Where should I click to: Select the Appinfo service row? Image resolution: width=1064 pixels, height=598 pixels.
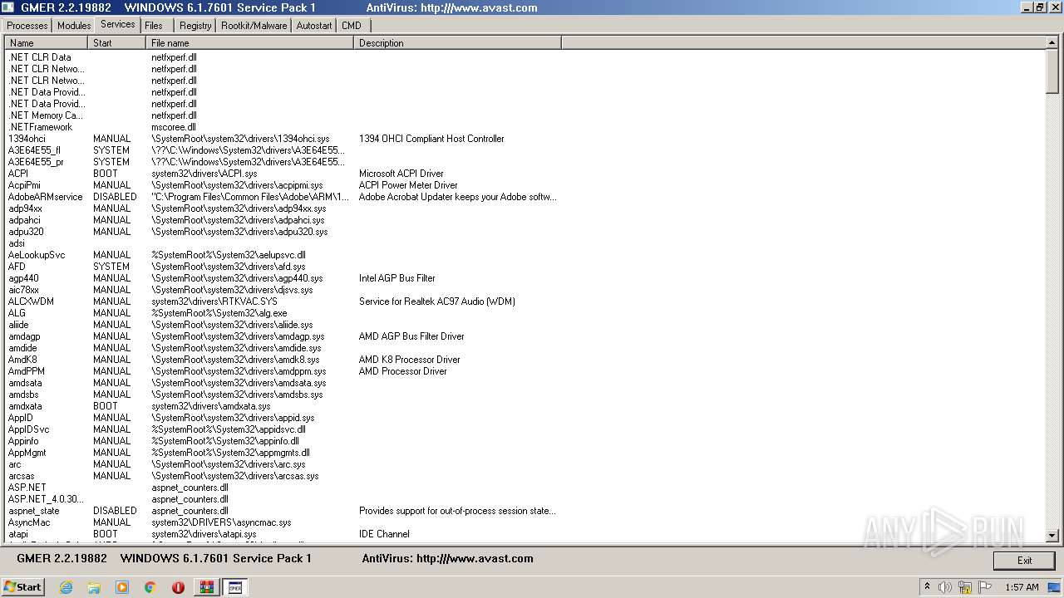525,441
